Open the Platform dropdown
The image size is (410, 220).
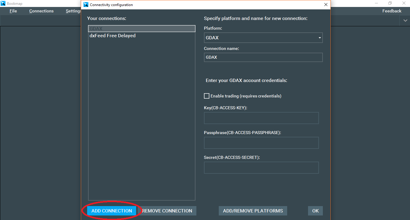coord(263,38)
